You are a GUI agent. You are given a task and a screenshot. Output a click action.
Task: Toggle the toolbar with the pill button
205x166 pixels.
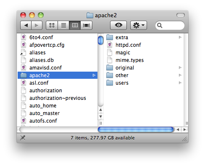pos(181,15)
